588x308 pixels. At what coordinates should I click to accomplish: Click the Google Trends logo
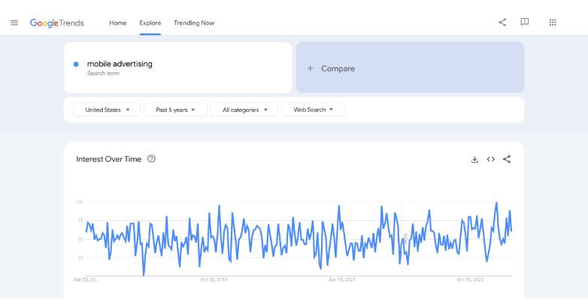pyautogui.click(x=57, y=23)
